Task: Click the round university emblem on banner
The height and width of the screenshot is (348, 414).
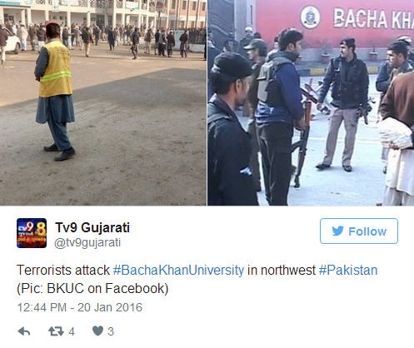Action: coord(310,17)
